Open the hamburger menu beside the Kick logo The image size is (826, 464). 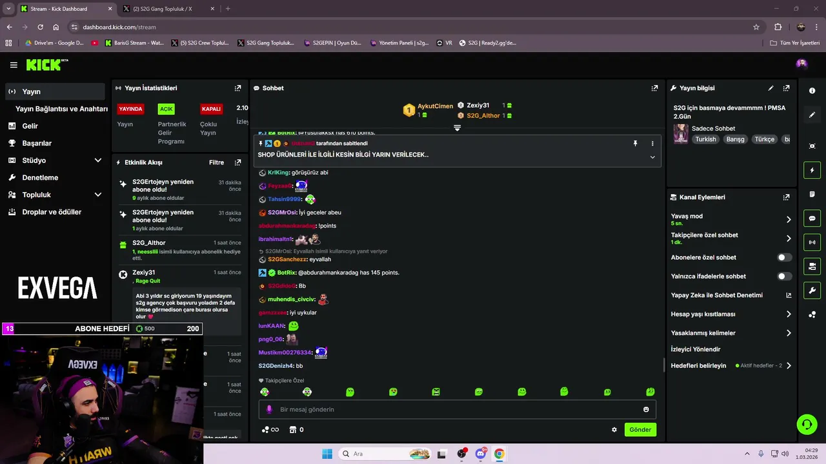click(x=14, y=65)
